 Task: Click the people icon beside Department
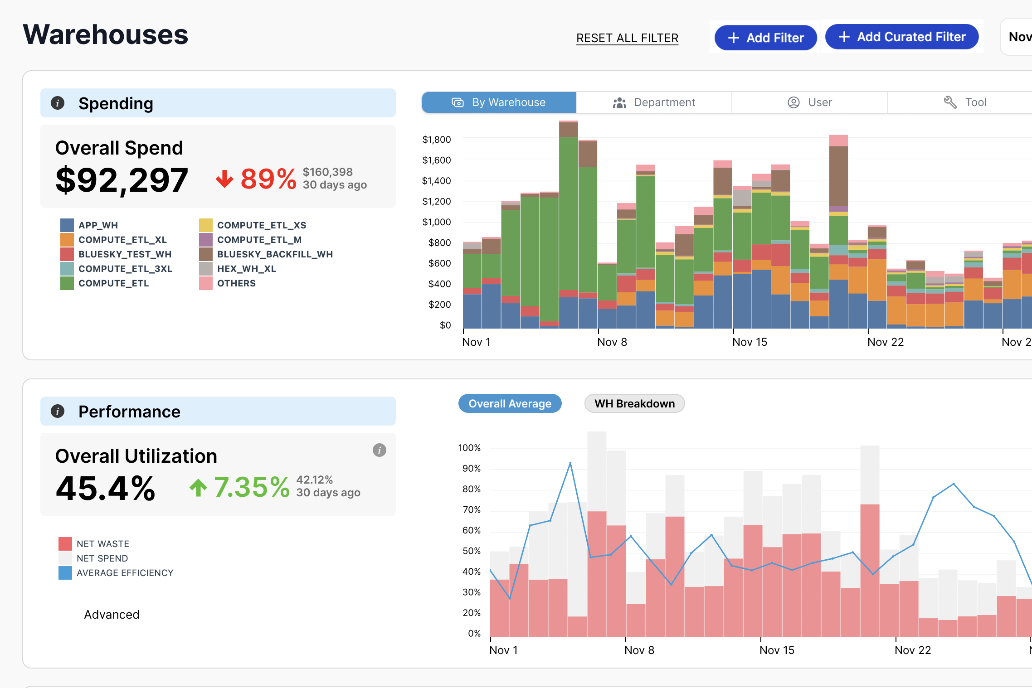[x=619, y=103]
